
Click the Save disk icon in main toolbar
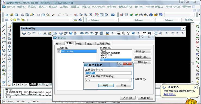click(16, 15)
